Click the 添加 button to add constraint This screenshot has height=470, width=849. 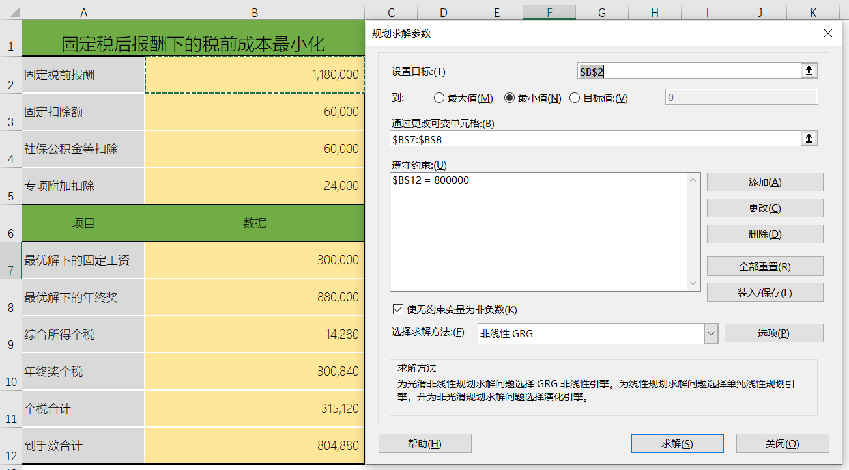[764, 182]
